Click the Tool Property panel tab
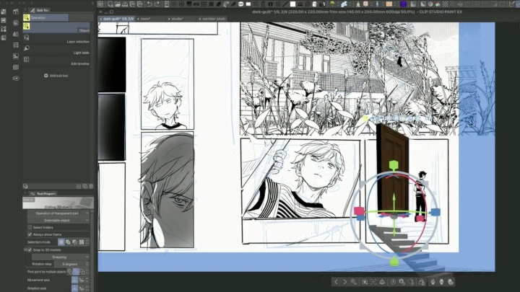Image resolution: width=520 pixels, height=292 pixels. coord(43,194)
